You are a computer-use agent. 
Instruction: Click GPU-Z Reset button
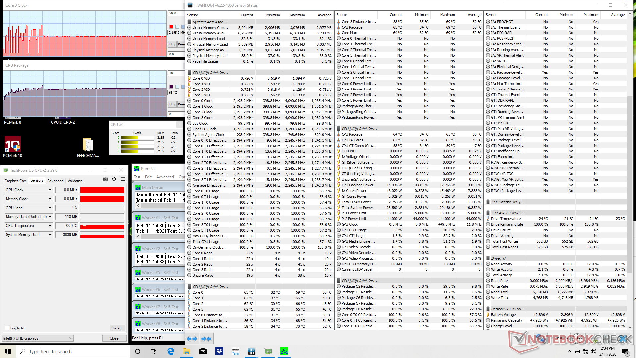[117, 328]
